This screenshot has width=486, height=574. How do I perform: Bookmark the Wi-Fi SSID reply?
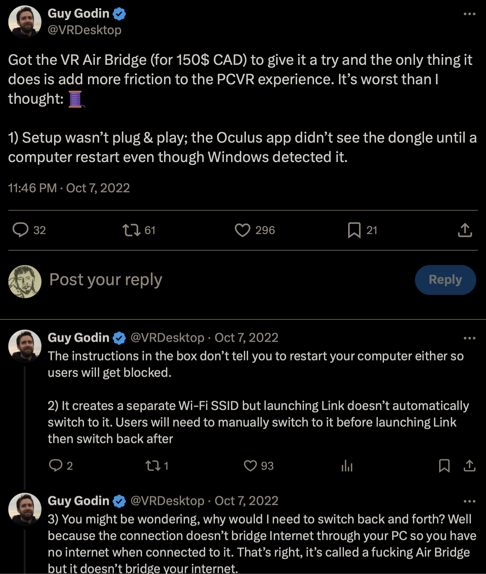tap(445, 466)
